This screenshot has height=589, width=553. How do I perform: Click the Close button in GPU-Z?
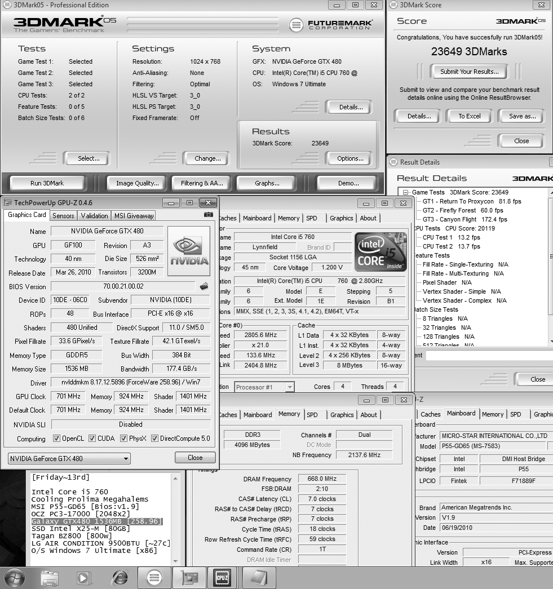(195, 458)
